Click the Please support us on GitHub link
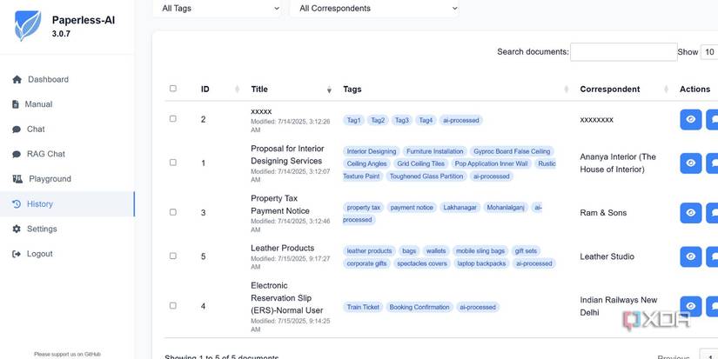Screen dimensions: 718x359 [67, 354]
